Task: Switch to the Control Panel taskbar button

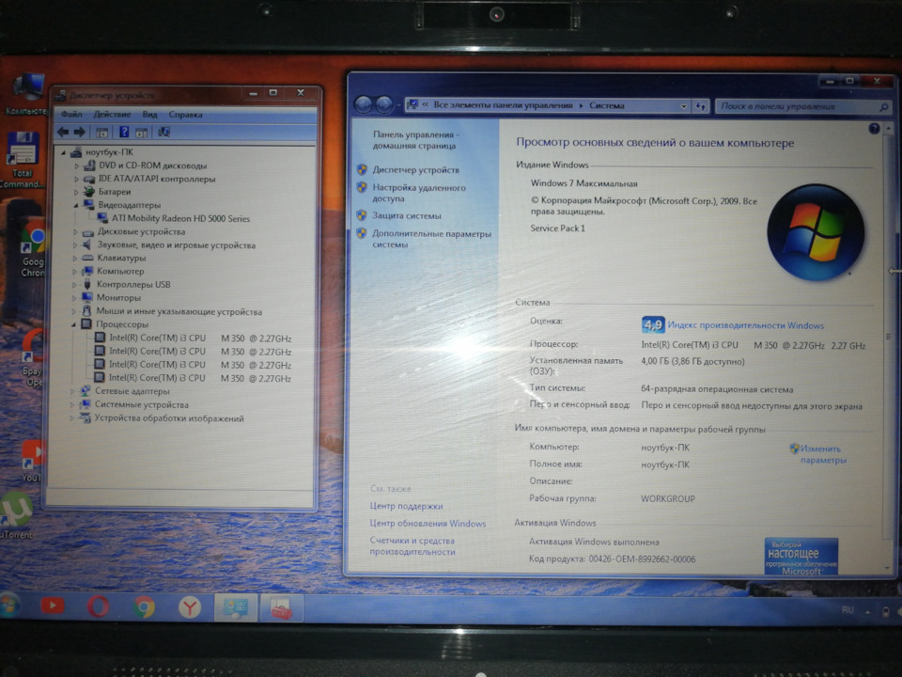Action: point(235,608)
